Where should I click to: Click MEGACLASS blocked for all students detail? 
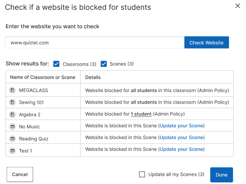157,91
